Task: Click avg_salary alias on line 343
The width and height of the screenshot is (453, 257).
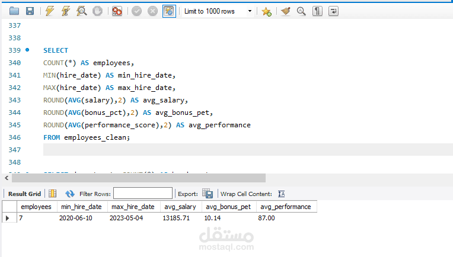Action: coord(164,100)
